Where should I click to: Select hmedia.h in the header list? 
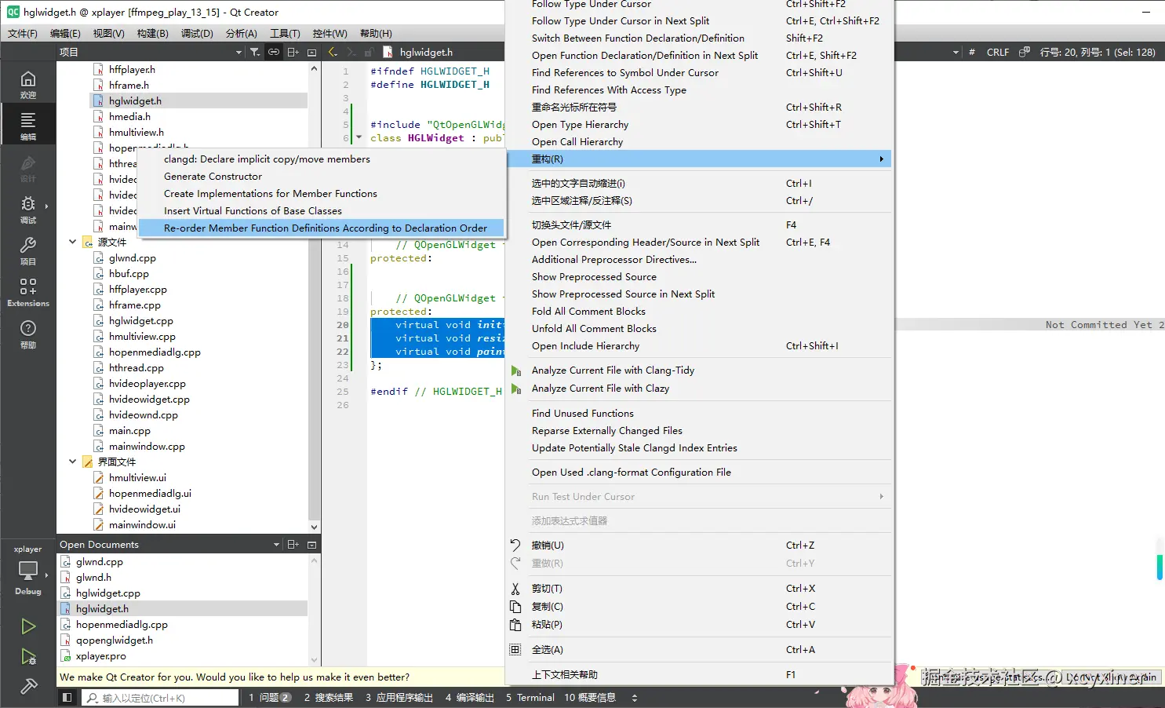129,116
